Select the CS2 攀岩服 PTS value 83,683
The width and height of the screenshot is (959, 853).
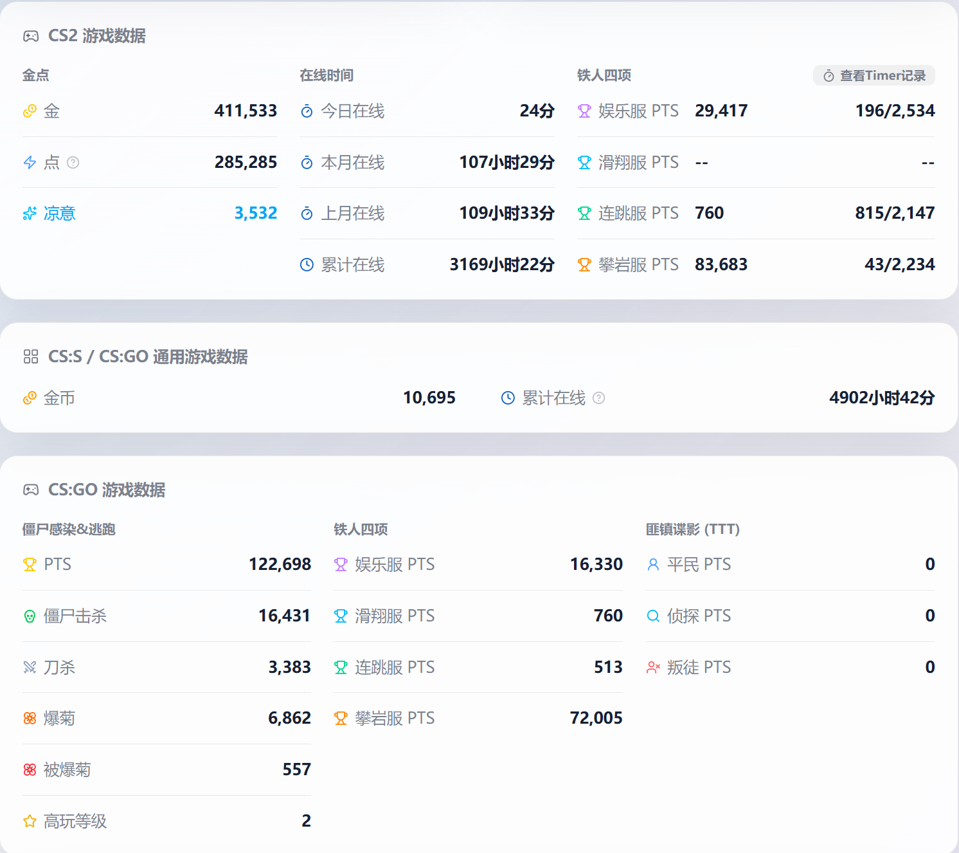pos(721,264)
